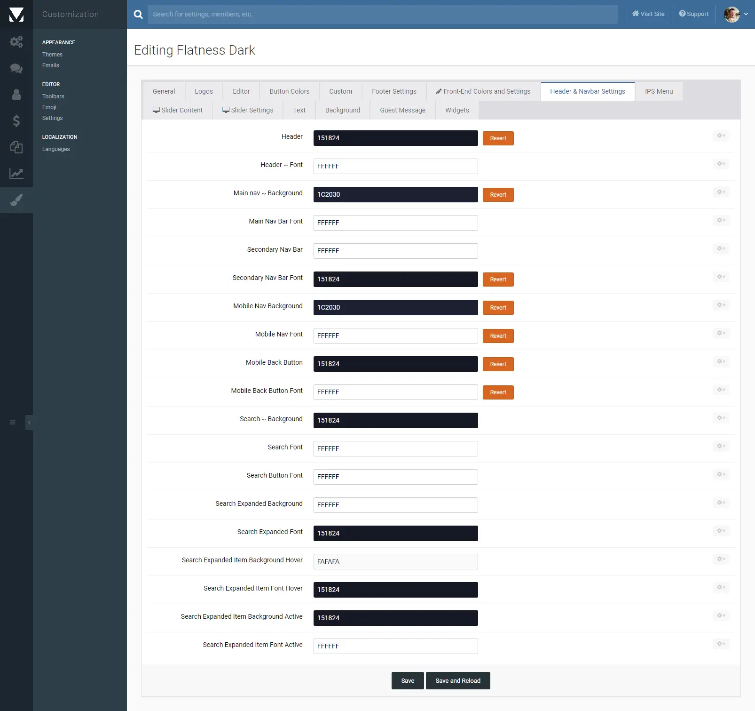This screenshot has width=755, height=711.
Task: Click the gear for Mobile Back Button Font row
Action: (x=721, y=390)
